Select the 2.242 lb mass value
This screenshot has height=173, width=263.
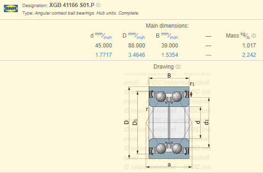tap(249, 55)
